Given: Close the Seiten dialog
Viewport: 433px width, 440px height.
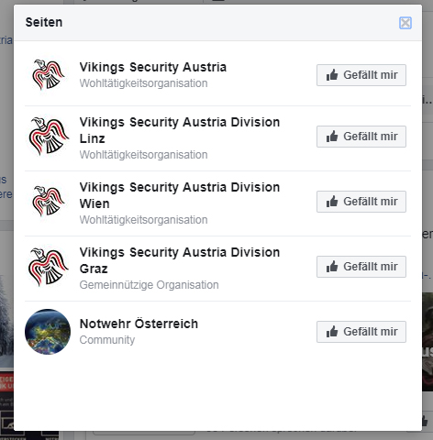Looking at the screenshot, I should point(405,23).
